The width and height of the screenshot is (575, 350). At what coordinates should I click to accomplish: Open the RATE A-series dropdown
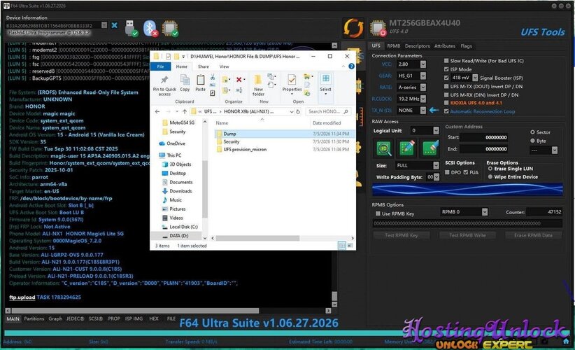(423, 87)
